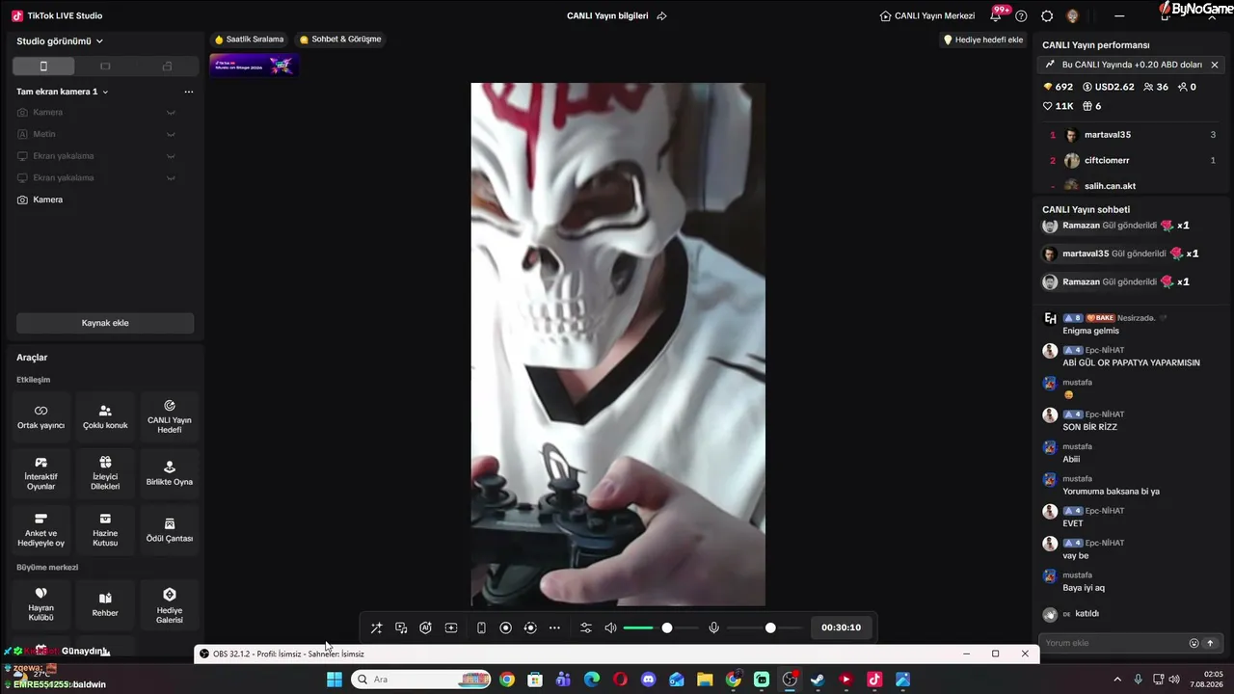
Task: Show the hidden Metin source
Action: [x=171, y=134]
